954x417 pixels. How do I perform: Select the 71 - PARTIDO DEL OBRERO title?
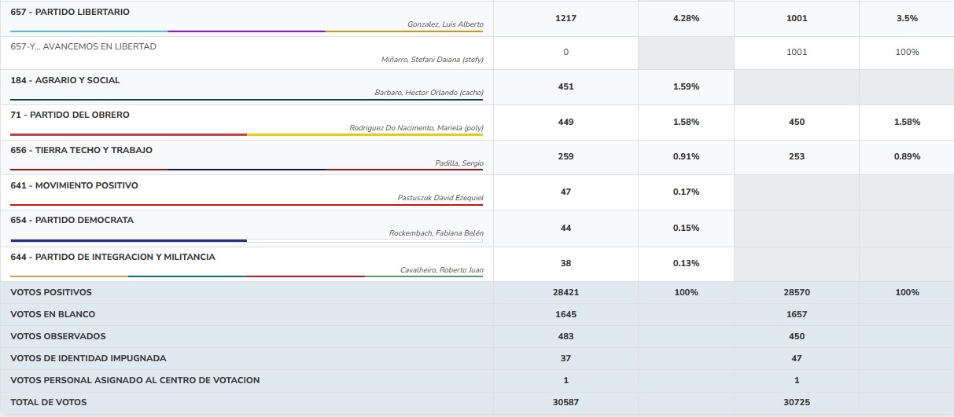pos(70,115)
